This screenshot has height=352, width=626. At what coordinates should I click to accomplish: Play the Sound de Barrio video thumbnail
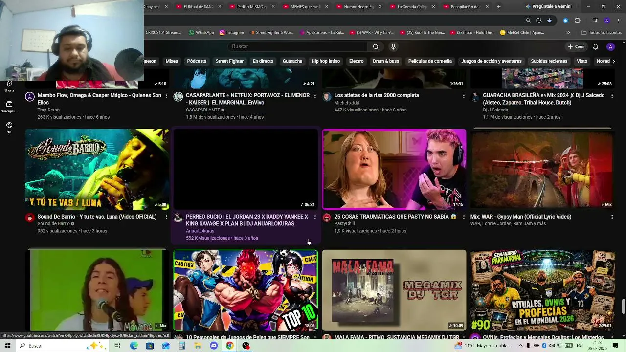tap(97, 169)
